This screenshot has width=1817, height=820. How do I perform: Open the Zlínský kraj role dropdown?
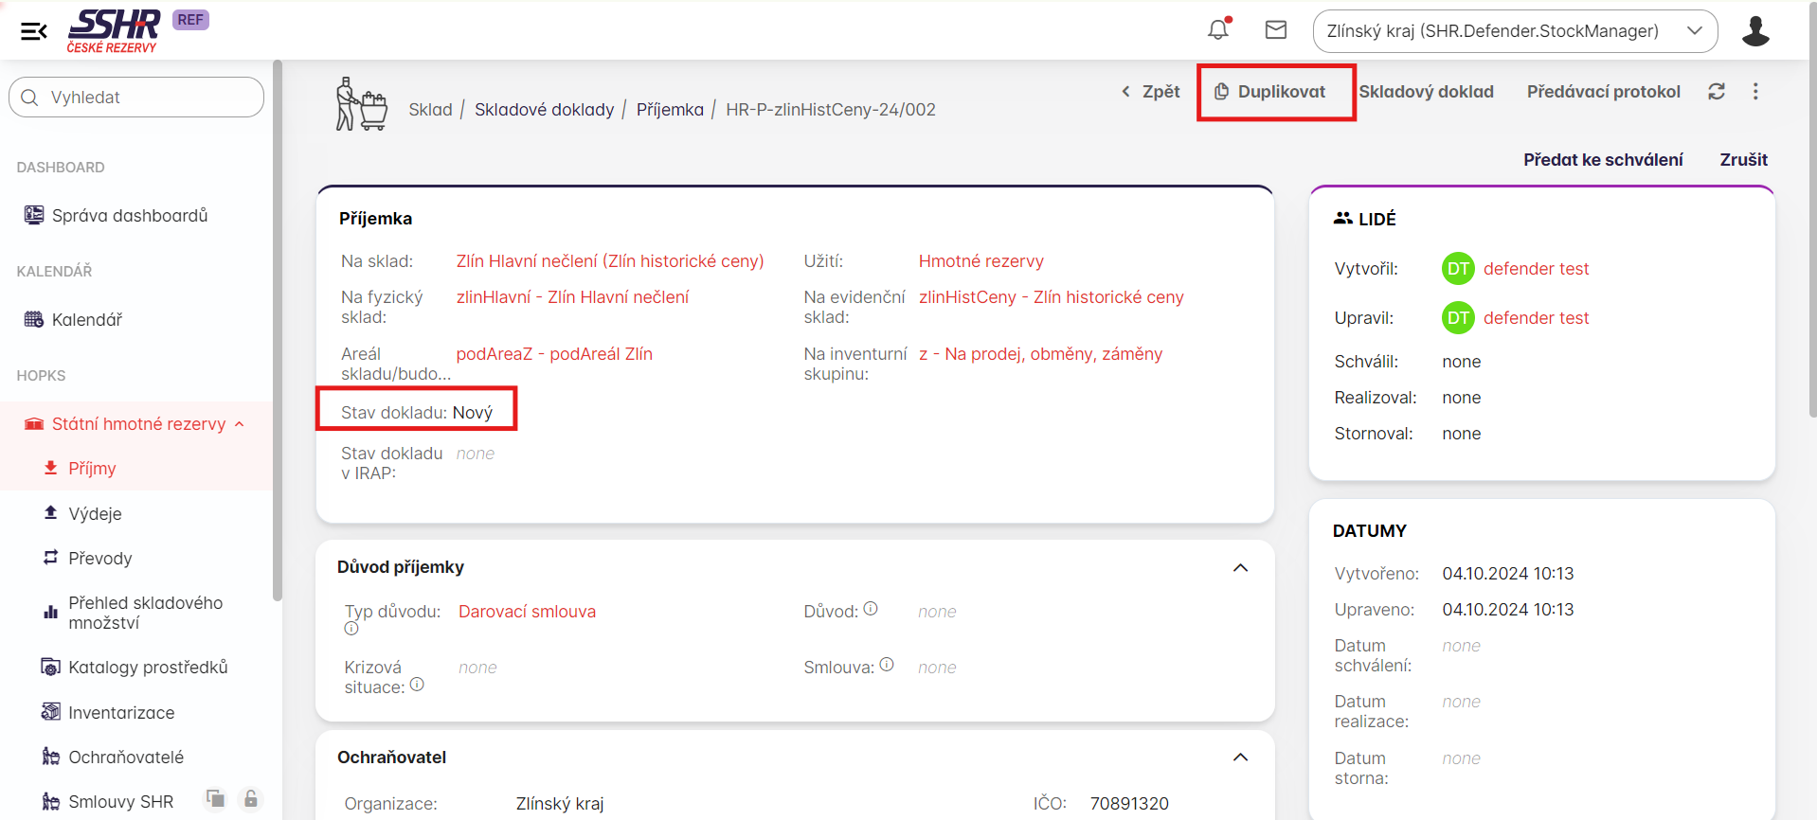pos(1514,31)
